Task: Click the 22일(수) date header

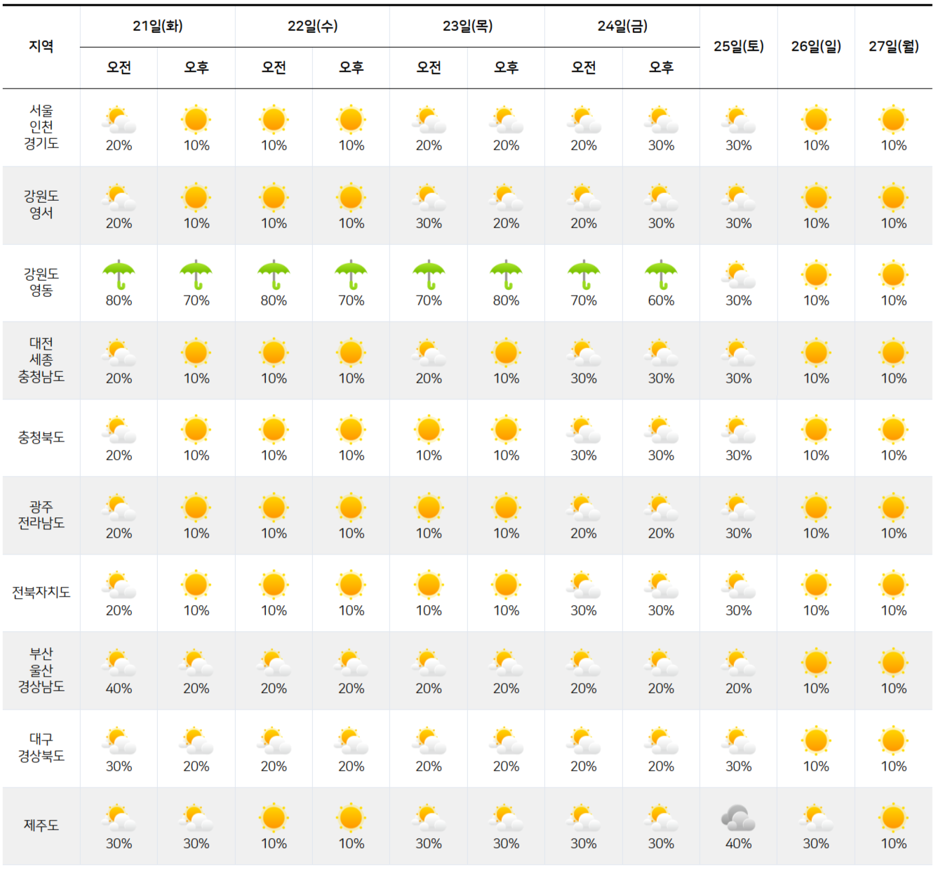Action: pyautogui.click(x=313, y=26)
